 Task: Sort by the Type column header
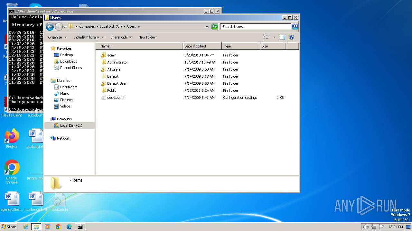[x=241, y=46]
